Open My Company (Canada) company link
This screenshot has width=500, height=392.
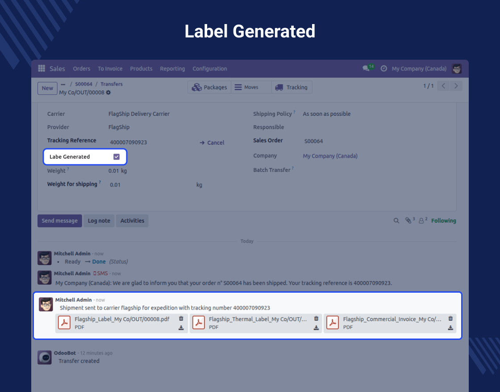point(330,156)
